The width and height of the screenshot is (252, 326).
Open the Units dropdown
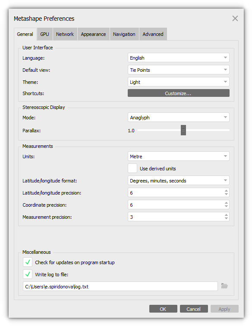(x=179, y=156)
